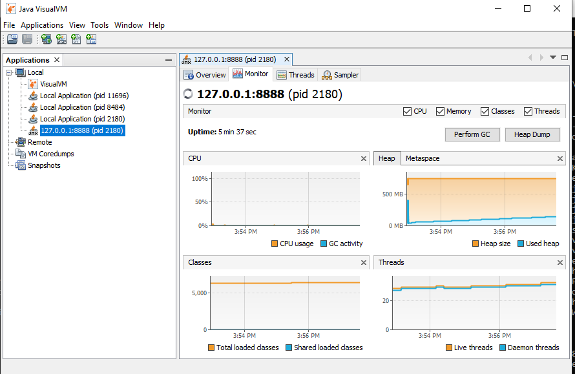Select the Metaspace tab

(x=423, y=158)
